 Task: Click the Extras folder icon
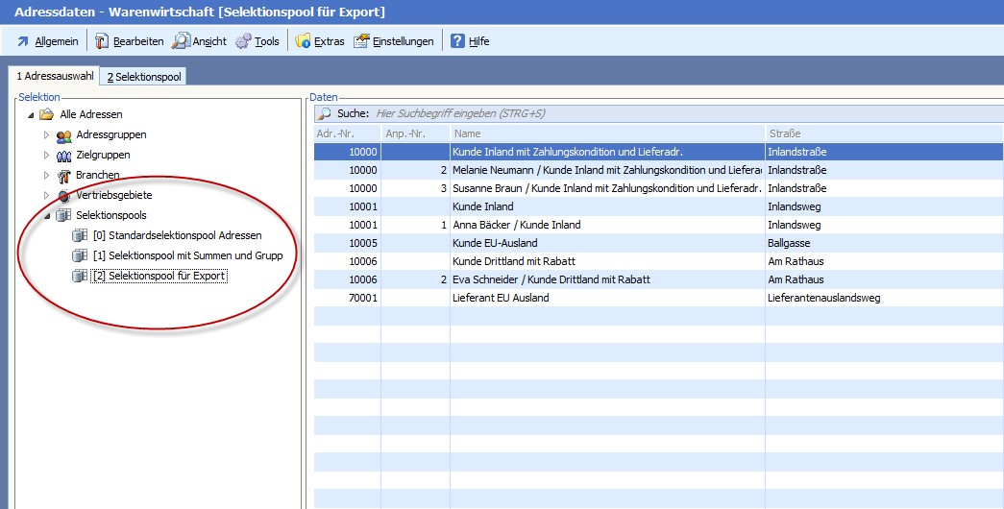click(303, 41)
